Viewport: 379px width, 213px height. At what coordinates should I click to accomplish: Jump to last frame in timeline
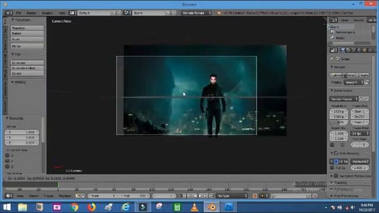(x=211, y=196)
